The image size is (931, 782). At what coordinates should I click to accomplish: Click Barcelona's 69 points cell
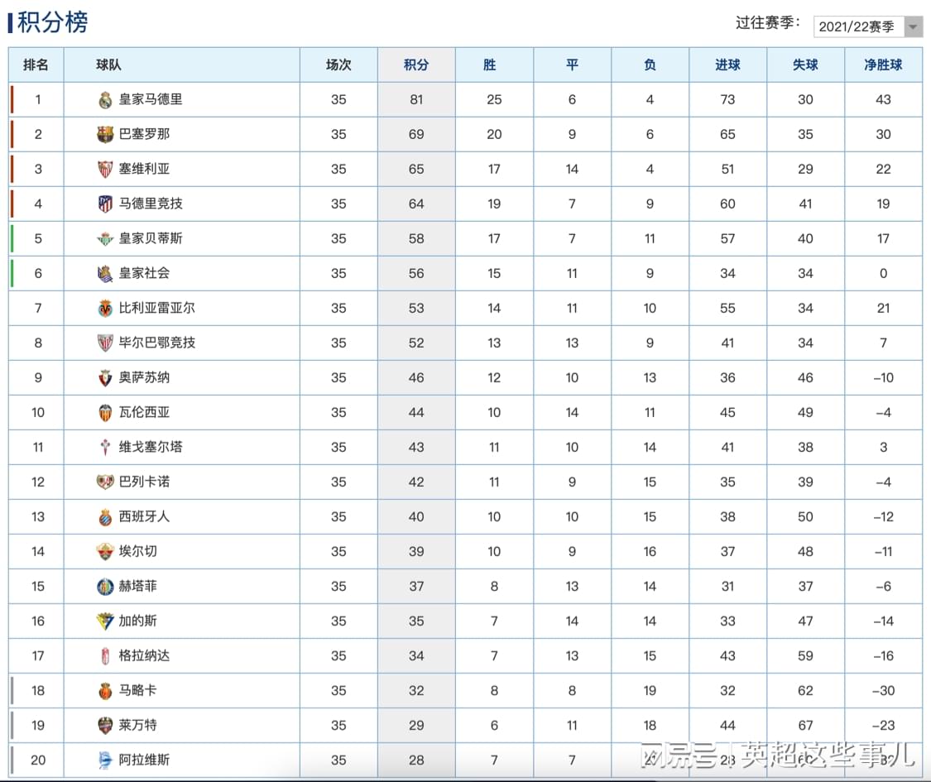pyautogui.click(x=416, y=135)
